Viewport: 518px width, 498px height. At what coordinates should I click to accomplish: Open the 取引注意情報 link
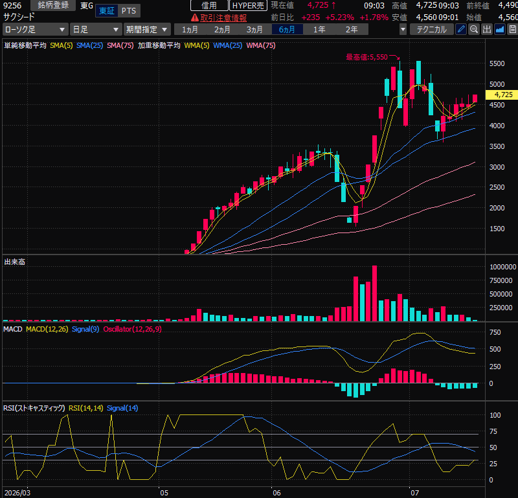coord(223,18)
